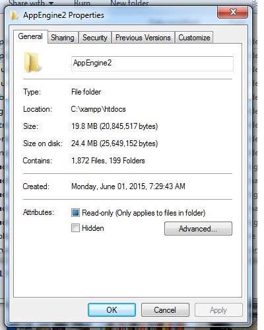The width and height of the screenshot is (264, 330).
Task: Open the Advanced attributes dialog
Action: tap(198, 229)
